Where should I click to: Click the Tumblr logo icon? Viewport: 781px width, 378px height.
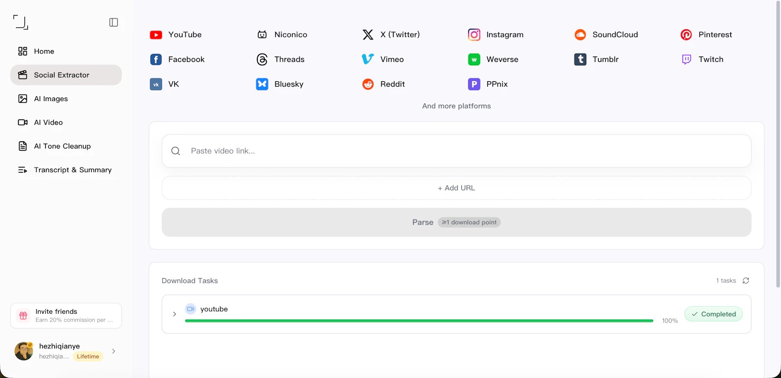(580, 59)
